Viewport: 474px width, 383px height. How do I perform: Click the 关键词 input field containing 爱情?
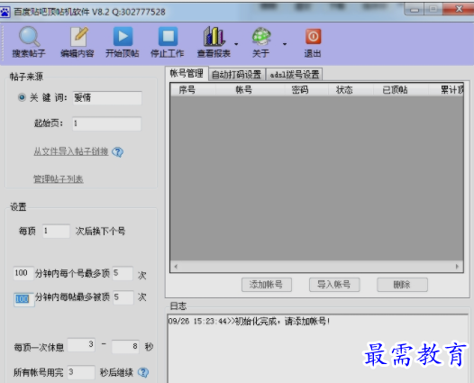(107, 98)
